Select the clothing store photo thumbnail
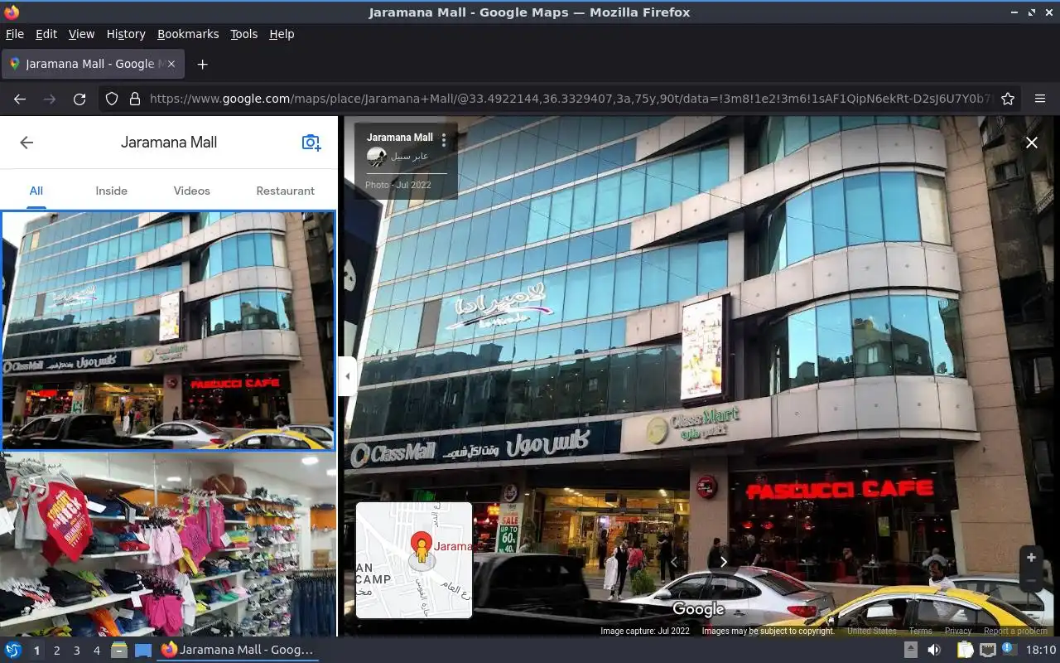Viewport: 1060px width, 663px height. click(x=168, y=544)
